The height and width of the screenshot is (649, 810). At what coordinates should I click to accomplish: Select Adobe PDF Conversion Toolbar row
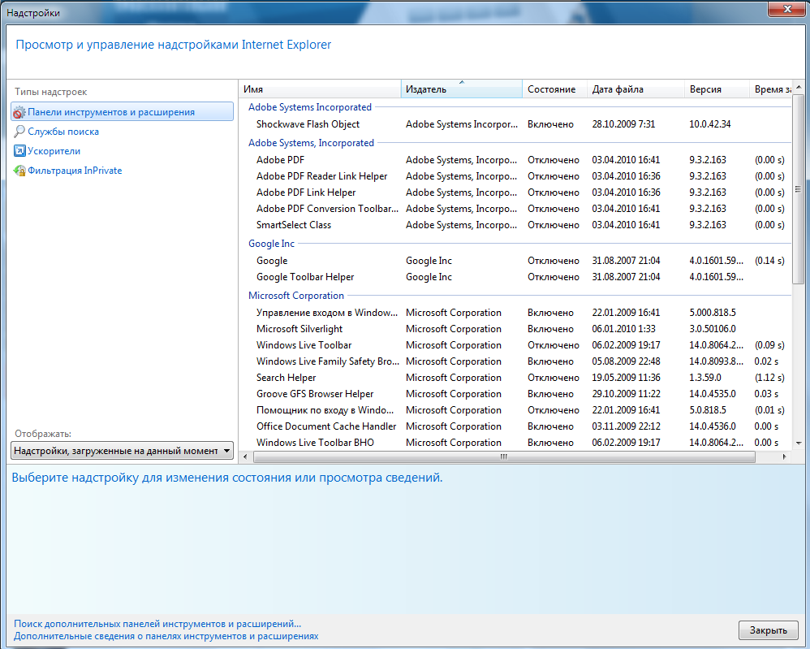pyautogui.click(x=515, y=209)
